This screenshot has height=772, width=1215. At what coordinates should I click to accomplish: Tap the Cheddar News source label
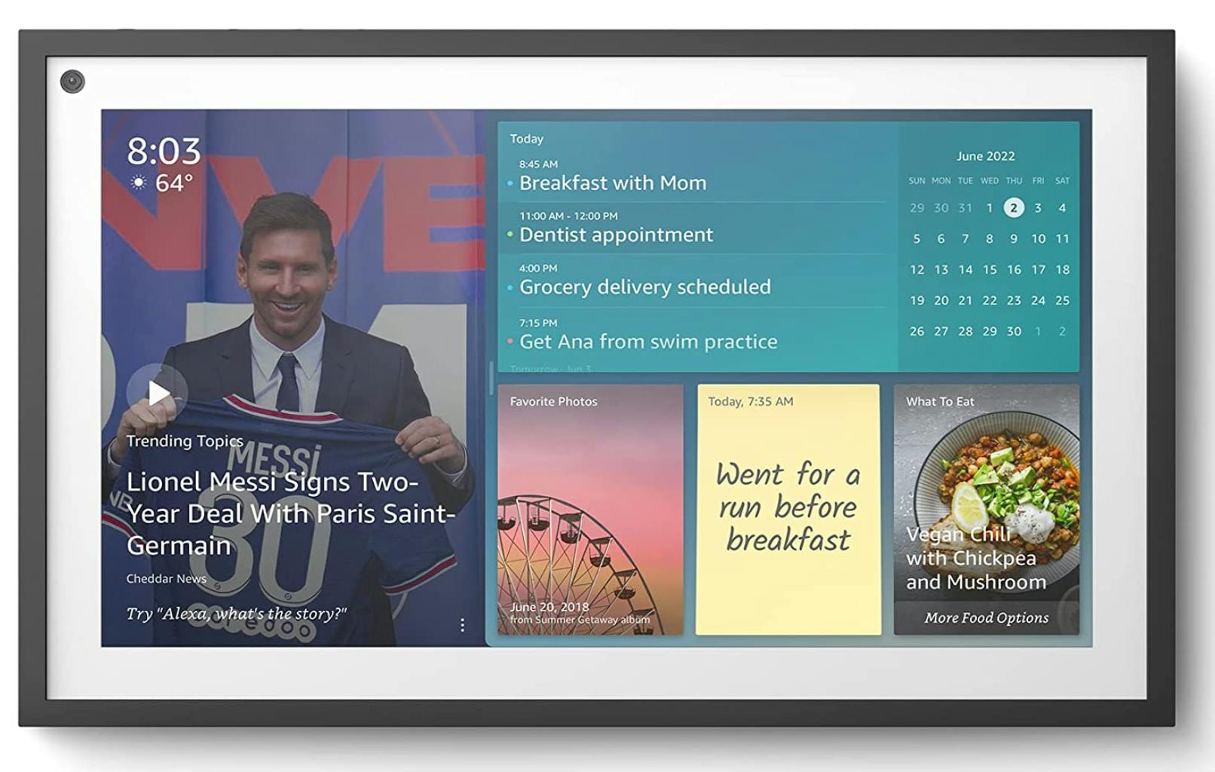click(166, 579)
